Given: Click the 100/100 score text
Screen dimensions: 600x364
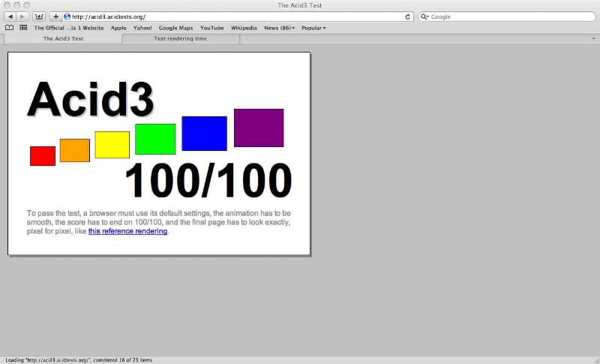Looking at the screenshot, I should coord(208,180).
